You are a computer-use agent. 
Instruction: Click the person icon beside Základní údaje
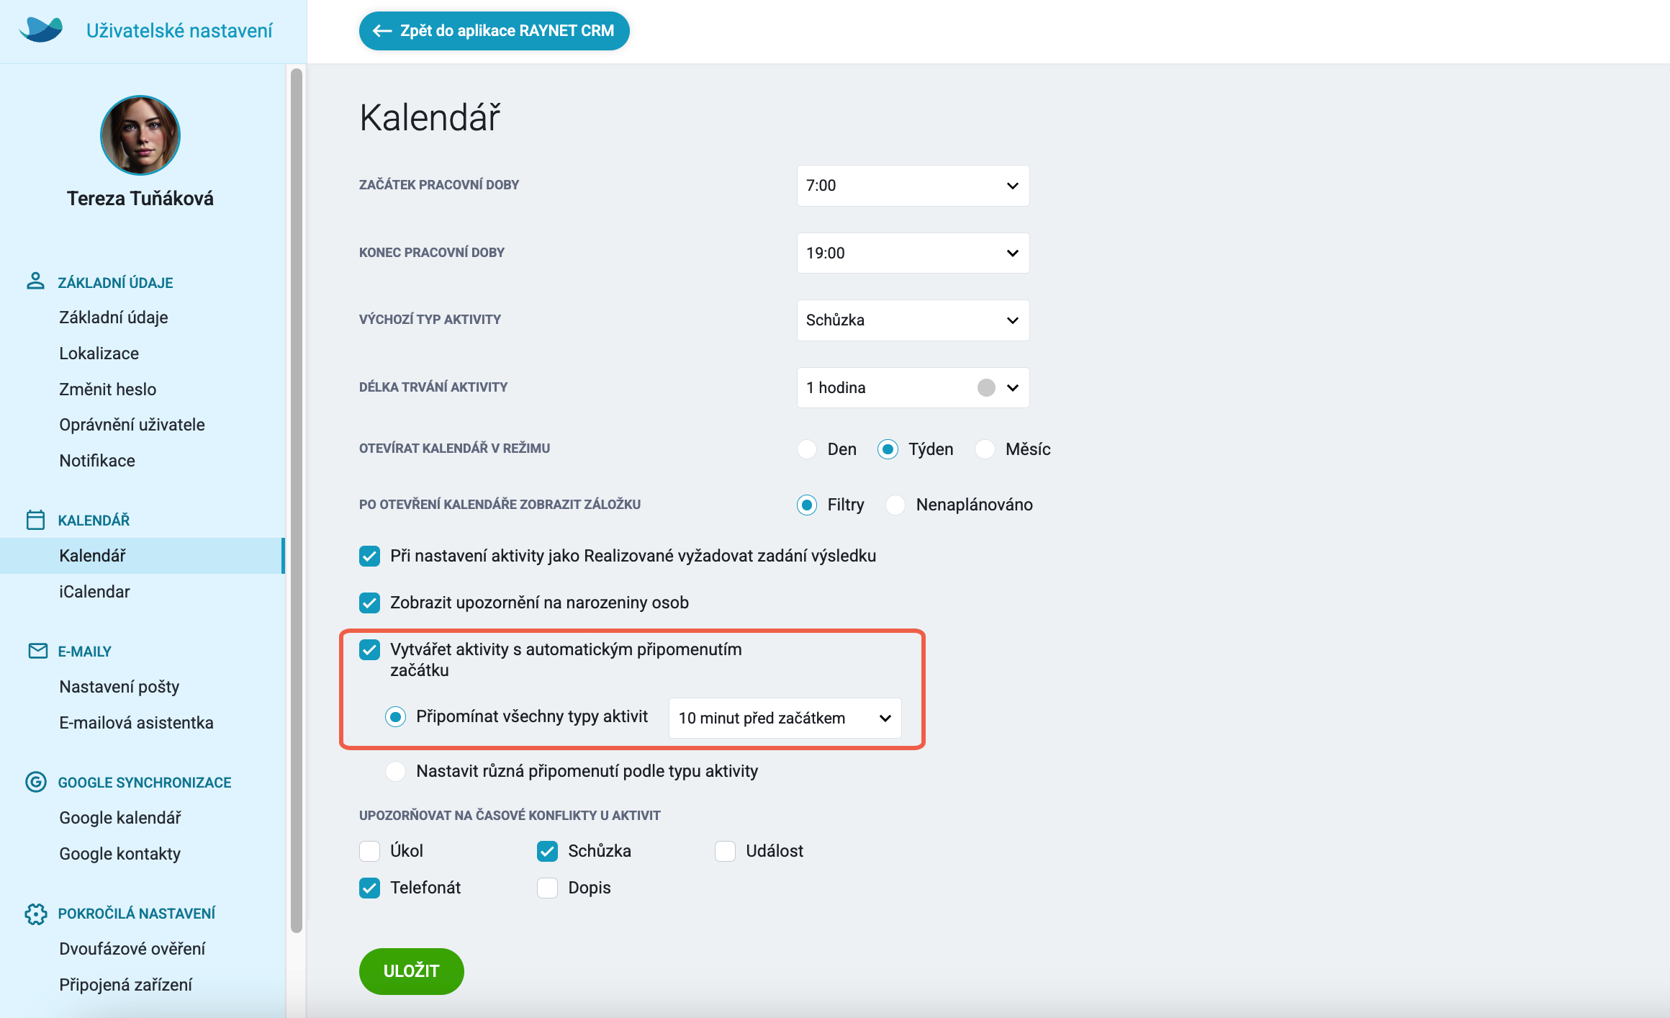point(35,281)
